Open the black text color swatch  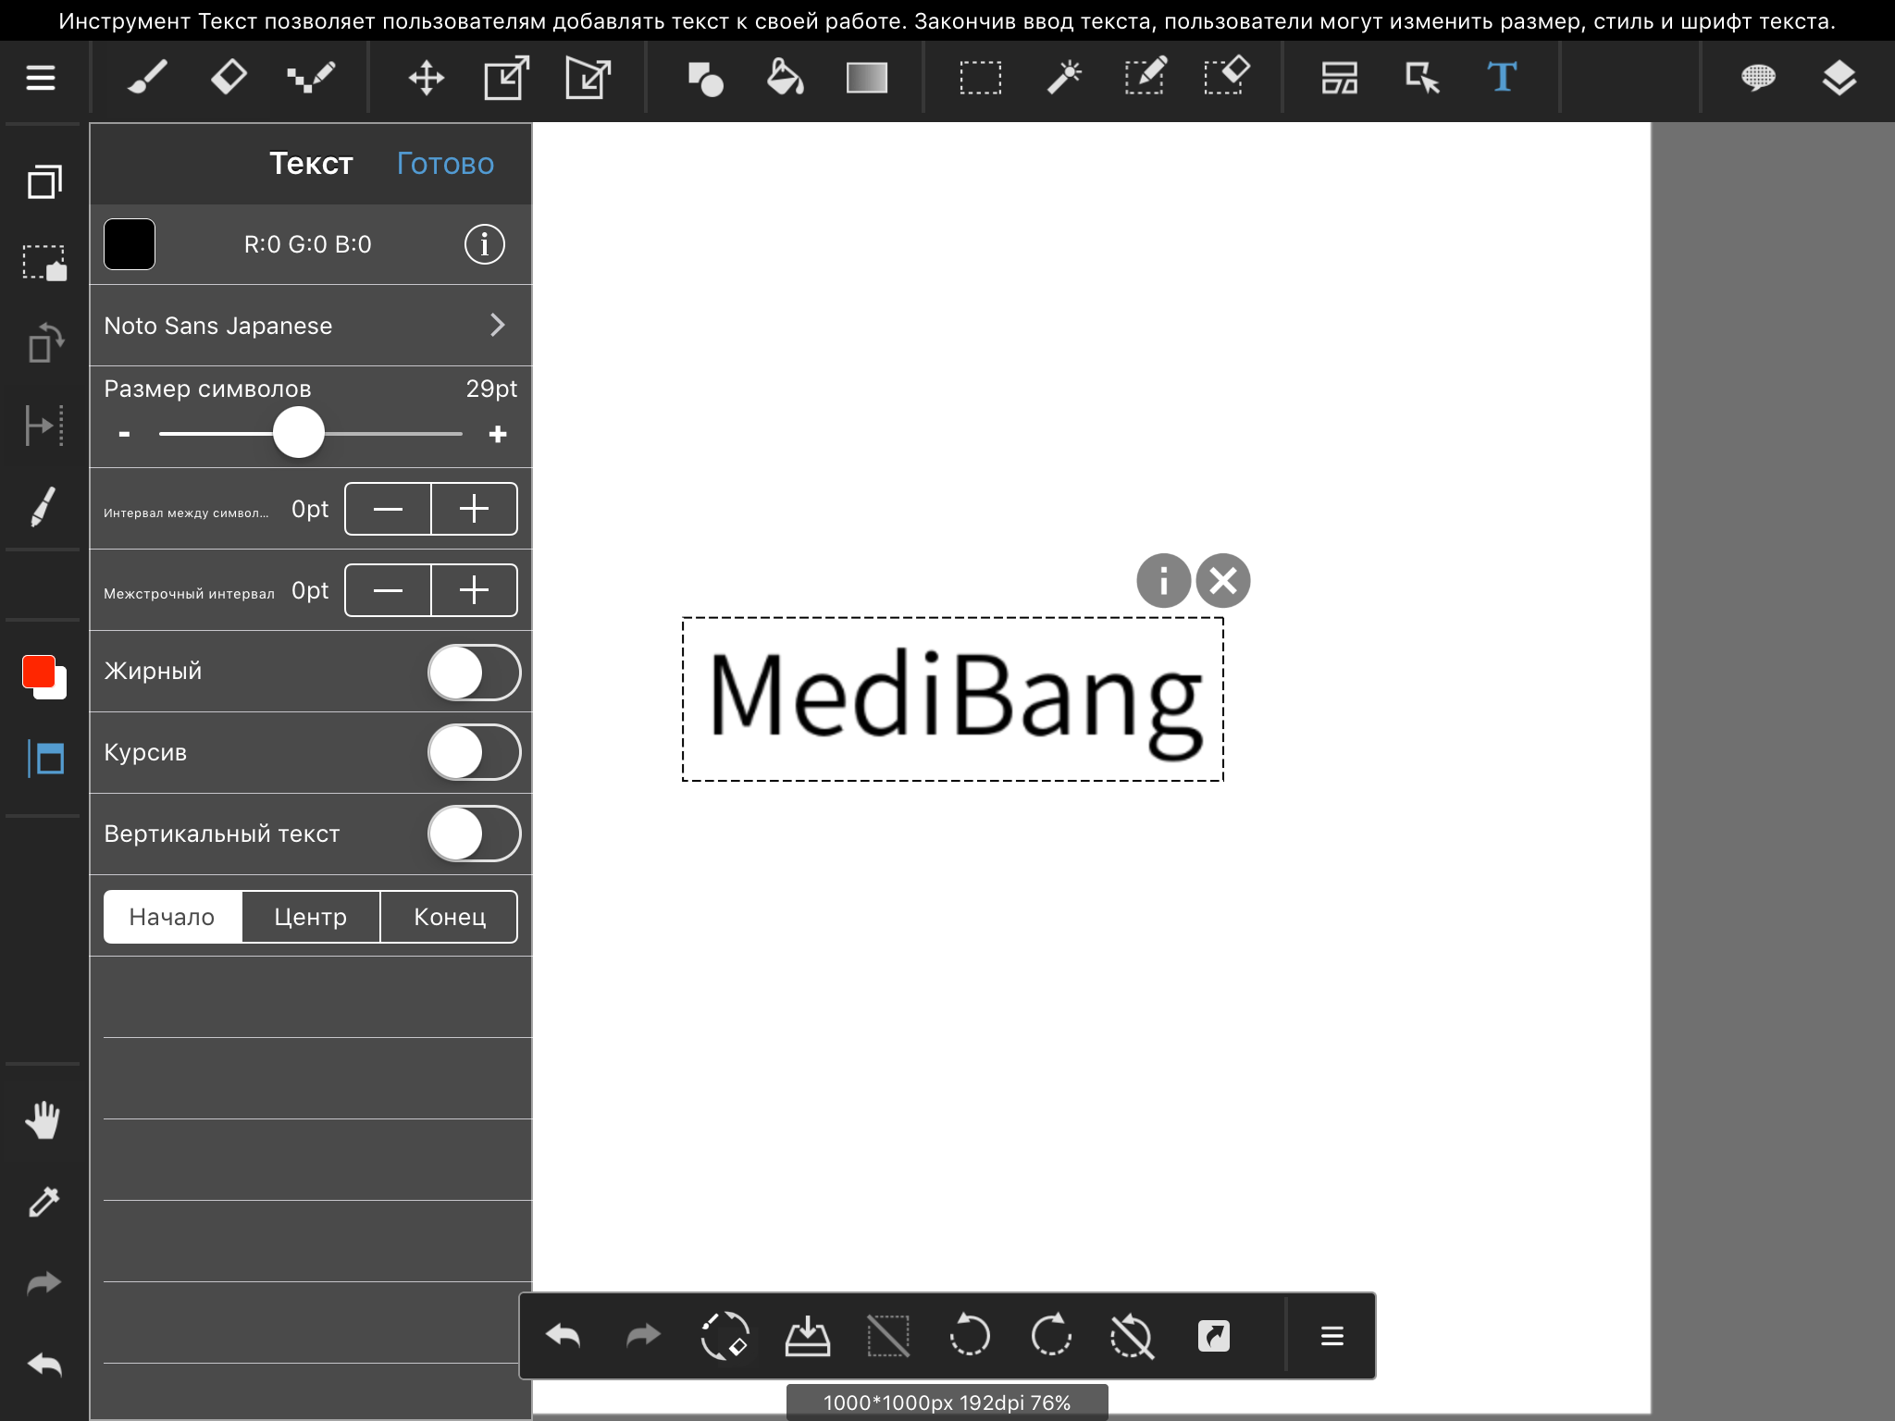[130, 244]
